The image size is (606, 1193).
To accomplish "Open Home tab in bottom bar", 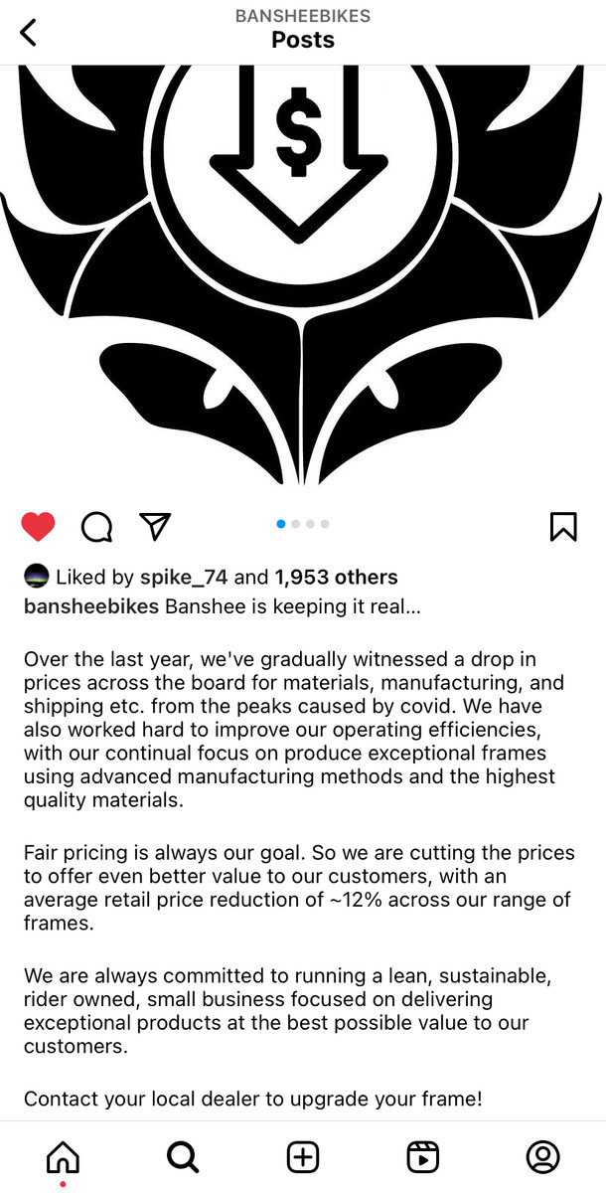I will (x=63, y=1156).
